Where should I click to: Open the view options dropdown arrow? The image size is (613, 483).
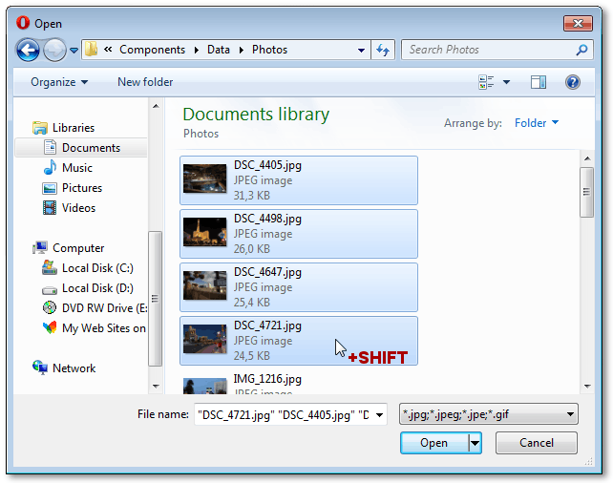[506, 82]
